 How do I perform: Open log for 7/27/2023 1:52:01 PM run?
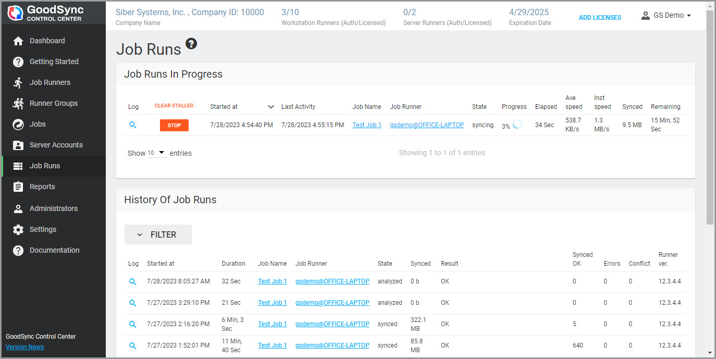(133, 345)
